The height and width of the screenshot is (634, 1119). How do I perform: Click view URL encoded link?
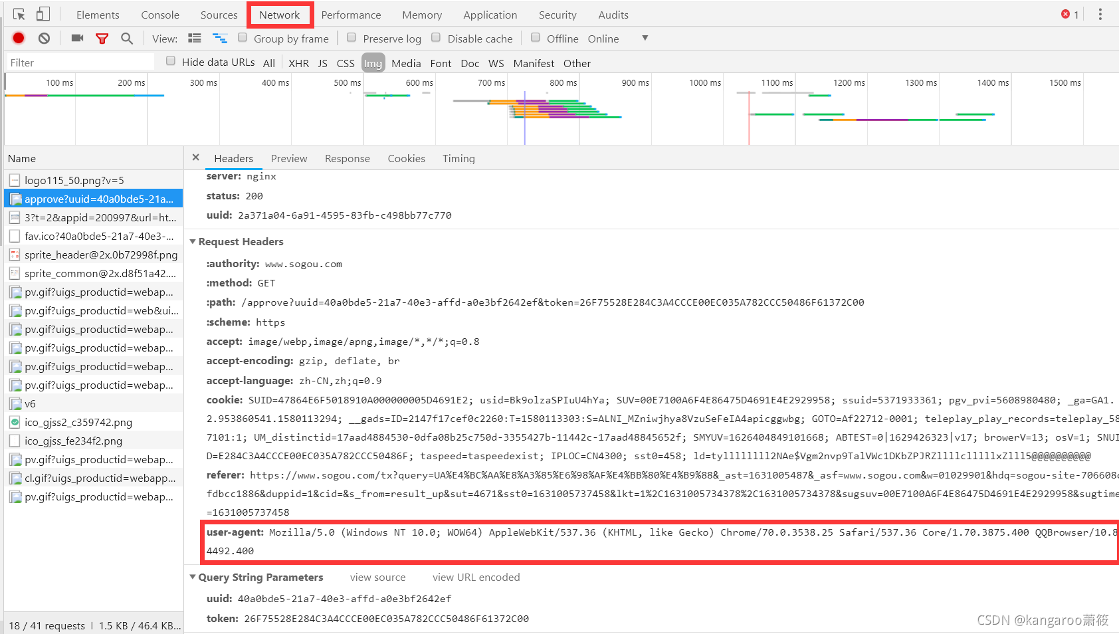(x=476, y=578)
